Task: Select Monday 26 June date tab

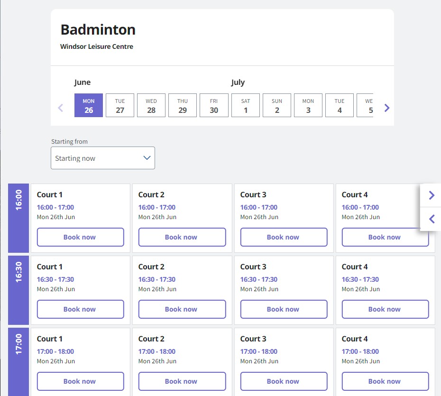Action: (x=89, y=105)
